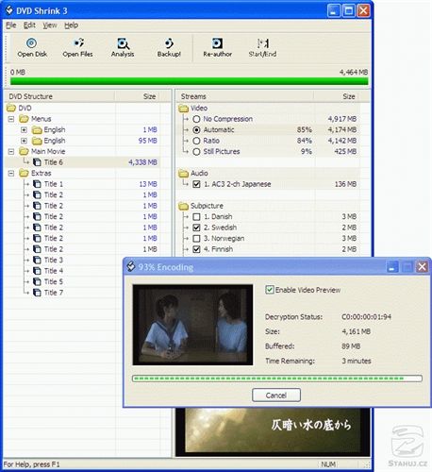Select Automatic compression radio button
432x472 pixels.
(196, 130)
